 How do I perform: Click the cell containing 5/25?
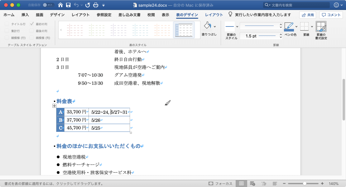coord(109,128)
